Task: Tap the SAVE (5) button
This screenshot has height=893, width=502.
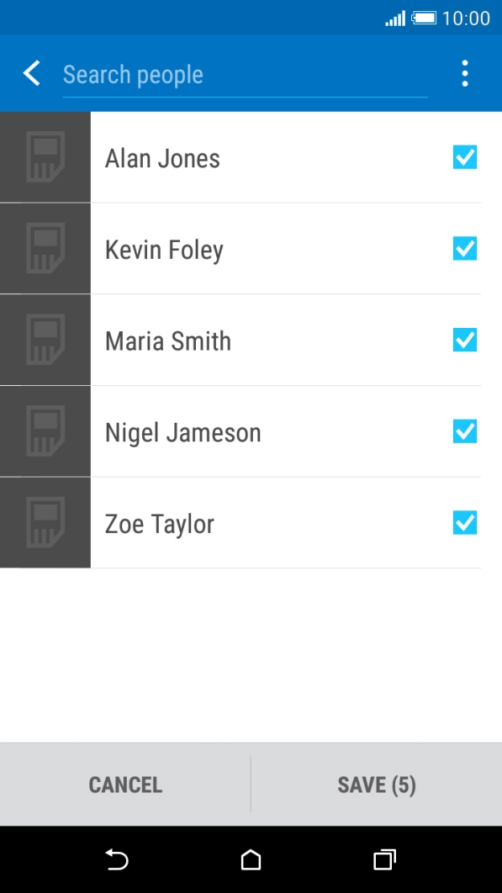Action: coord(377,785)
